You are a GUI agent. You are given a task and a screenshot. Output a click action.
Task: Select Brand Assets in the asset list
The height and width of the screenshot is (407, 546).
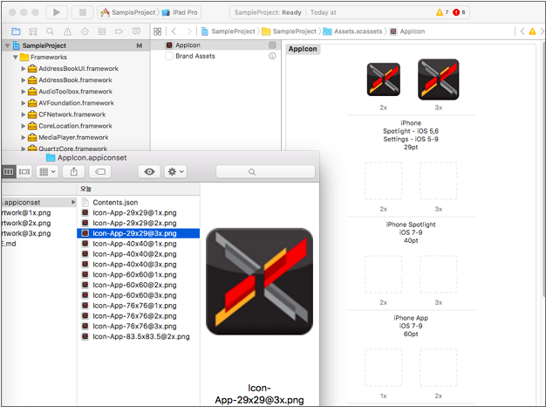[x=195, y=56]
